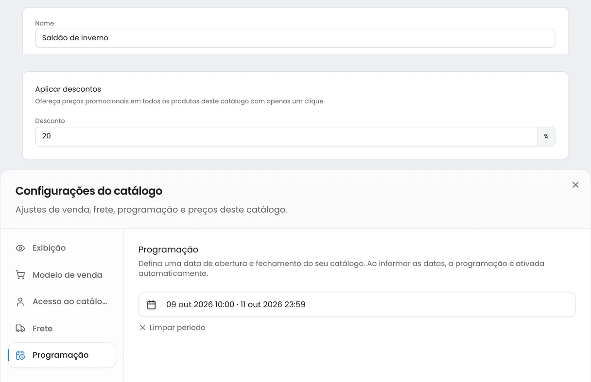Viewport: 591px width, 382px height.
Task: Click the percent suffix of the discount field
Action: coord(546,136)
